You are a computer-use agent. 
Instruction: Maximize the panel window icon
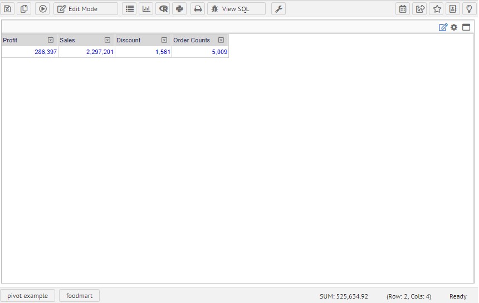coord(466,27)
